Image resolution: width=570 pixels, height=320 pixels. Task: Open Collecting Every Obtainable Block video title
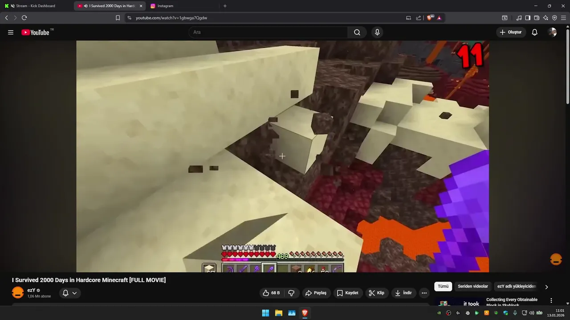click(x=512, y=302)
